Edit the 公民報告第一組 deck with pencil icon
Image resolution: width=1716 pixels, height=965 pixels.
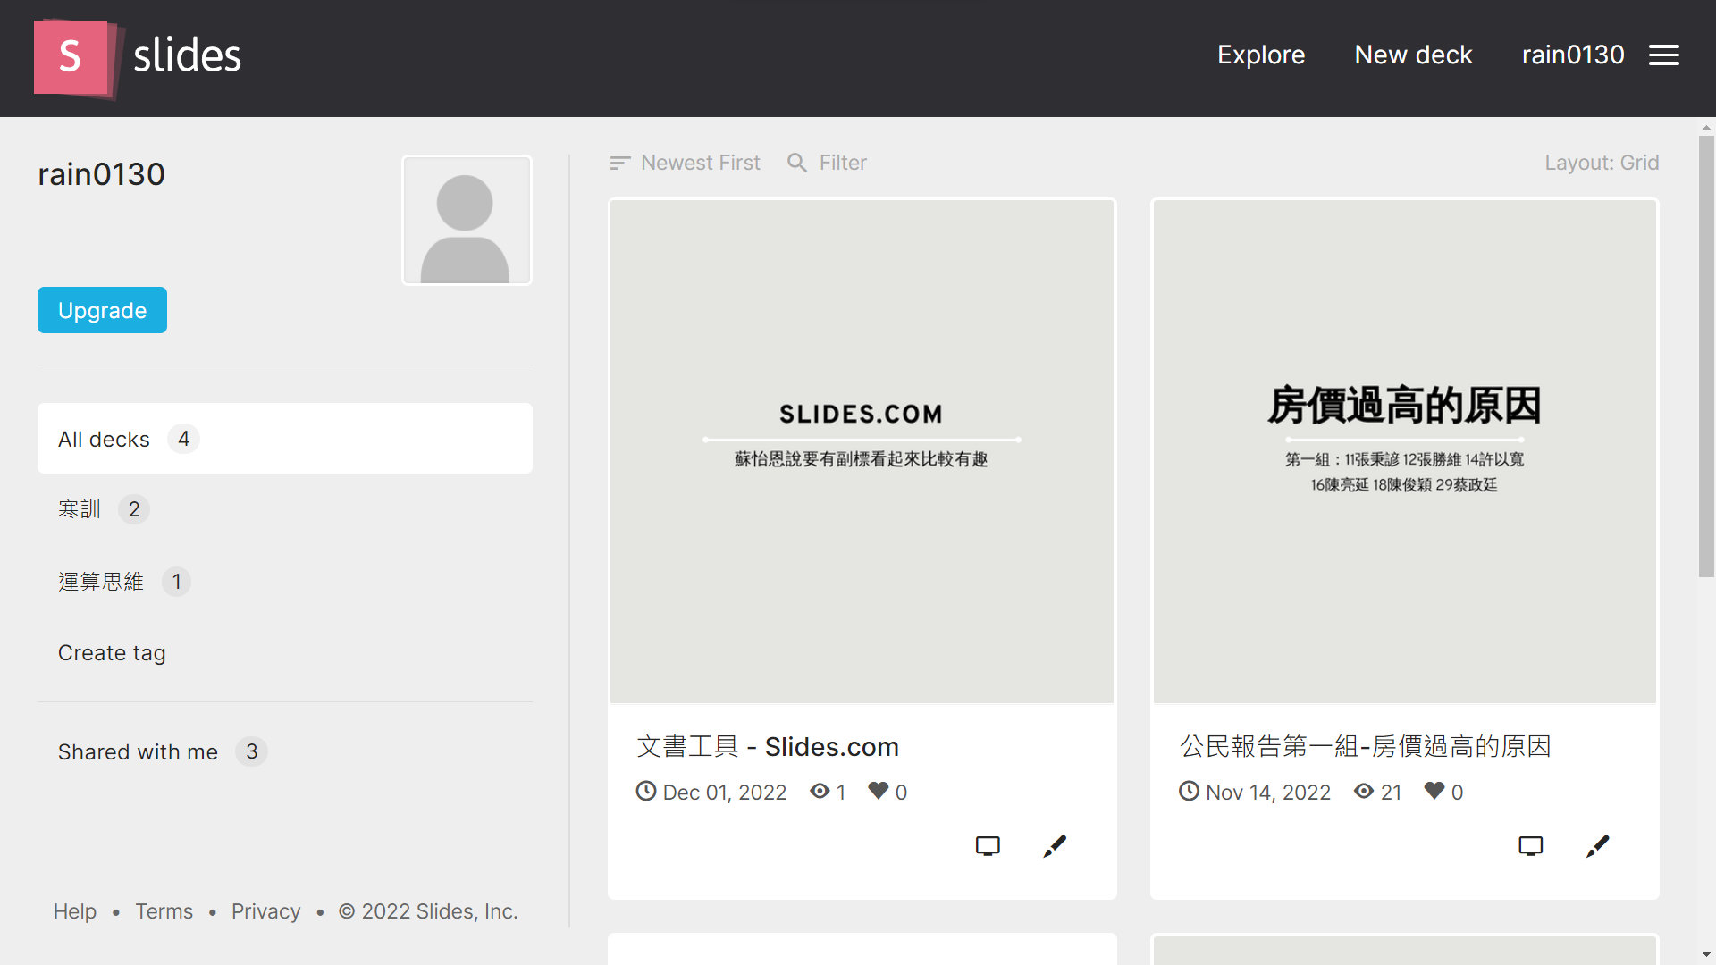tap(1597, 845)
